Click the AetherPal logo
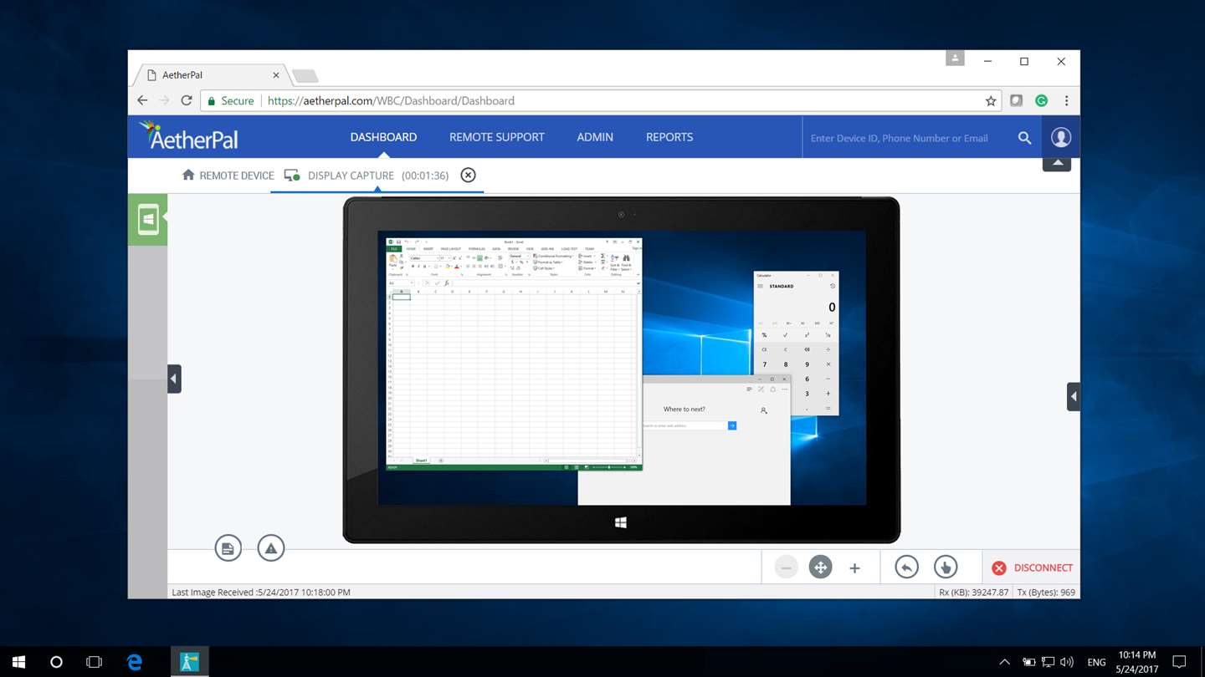The width and height of the screenshot is (1205, 677). pyautogui.click(x=189, y=135)
